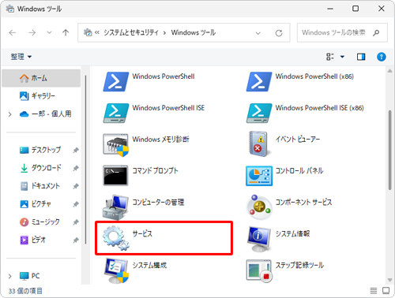Unpin ミュージック using its pin icon
Image resolution: width=395 pixels, height=298 pixels.
point(76,222)
